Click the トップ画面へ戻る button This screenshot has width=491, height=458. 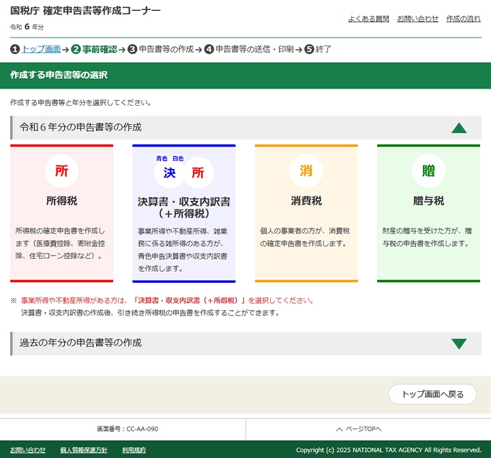pyautogui.click(x=432, y=394)
